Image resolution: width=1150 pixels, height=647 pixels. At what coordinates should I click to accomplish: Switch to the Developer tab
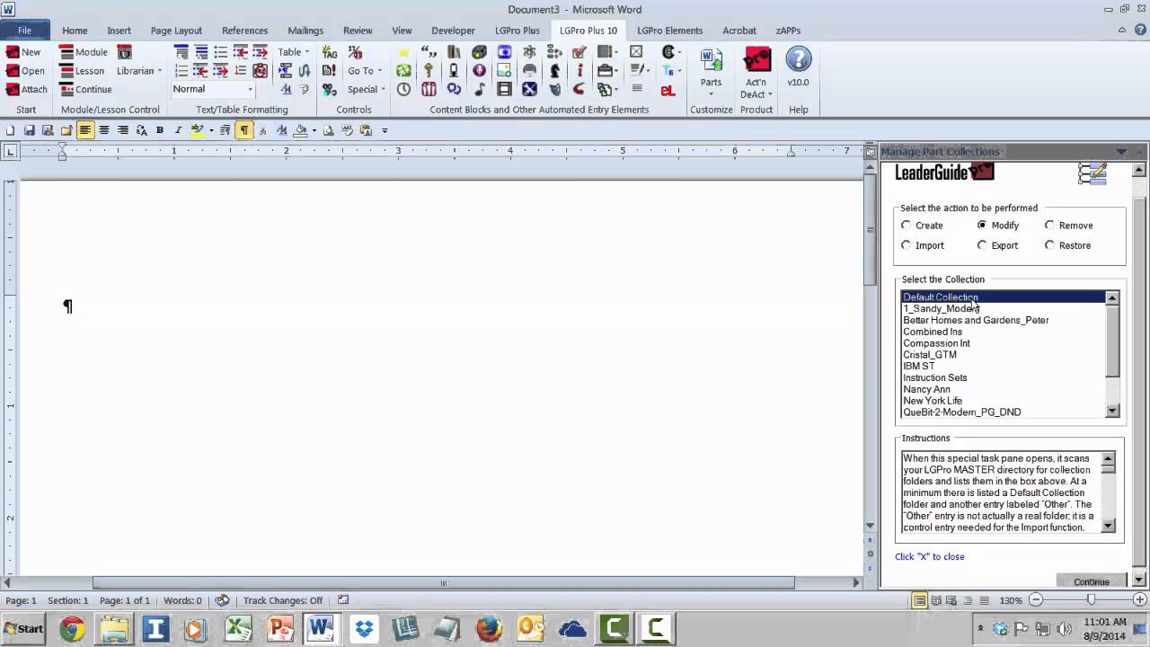pyautogui.click(x=453, y=31)
